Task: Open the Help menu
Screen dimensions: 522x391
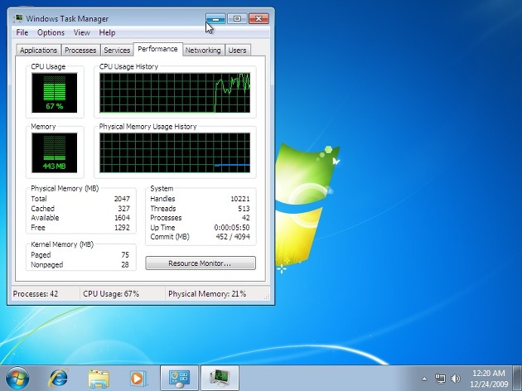Action: click(x=107, y=32)
